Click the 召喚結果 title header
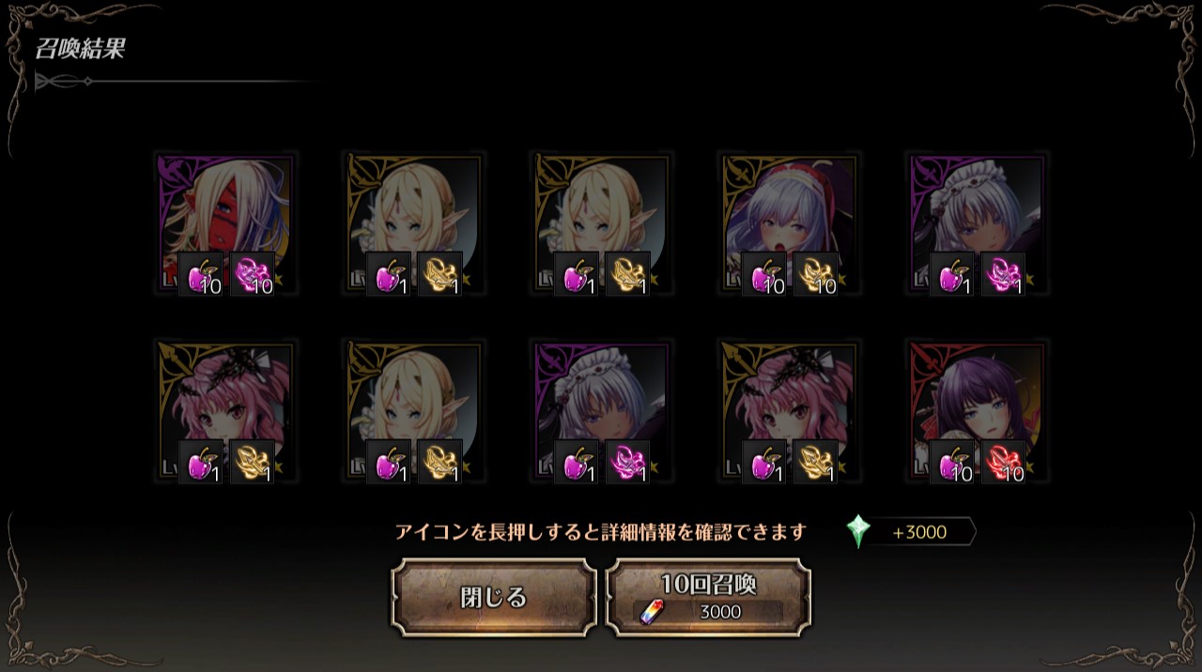The width and height of the screenshot is (1202, 672). 80,49
